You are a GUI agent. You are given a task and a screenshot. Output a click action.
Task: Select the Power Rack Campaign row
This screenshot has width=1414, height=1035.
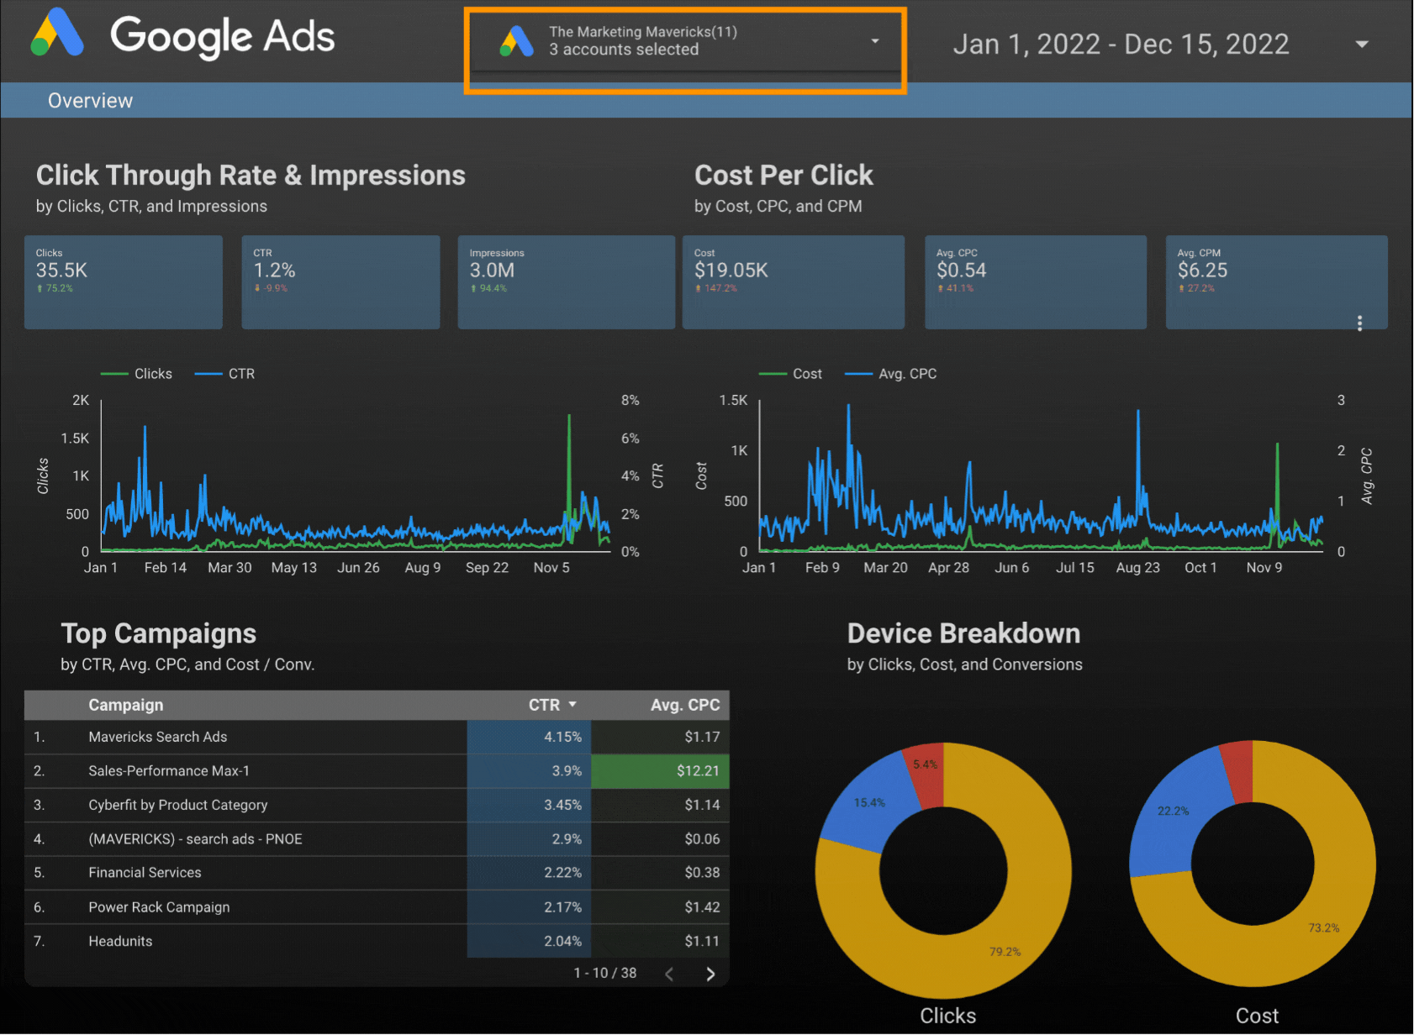click(377, 907)
